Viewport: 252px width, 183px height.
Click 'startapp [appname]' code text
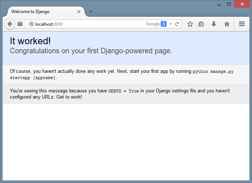click(x=32, y=78)
